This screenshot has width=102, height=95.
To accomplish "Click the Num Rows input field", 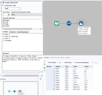I will (x=5, y=14).
